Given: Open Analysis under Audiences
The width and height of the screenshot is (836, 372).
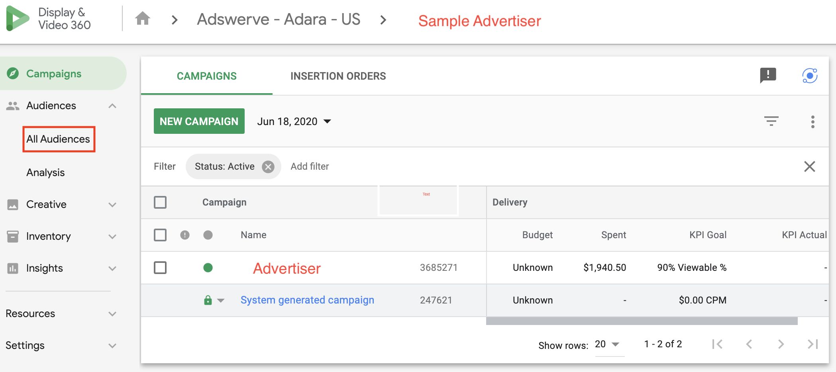Looking at the screenshot, I should (x=45, y=172).
